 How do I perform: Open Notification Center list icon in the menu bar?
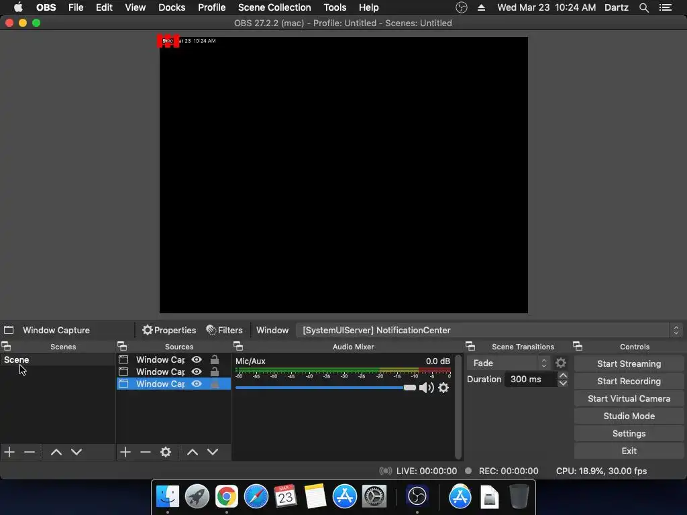click(x=666, y=7)
